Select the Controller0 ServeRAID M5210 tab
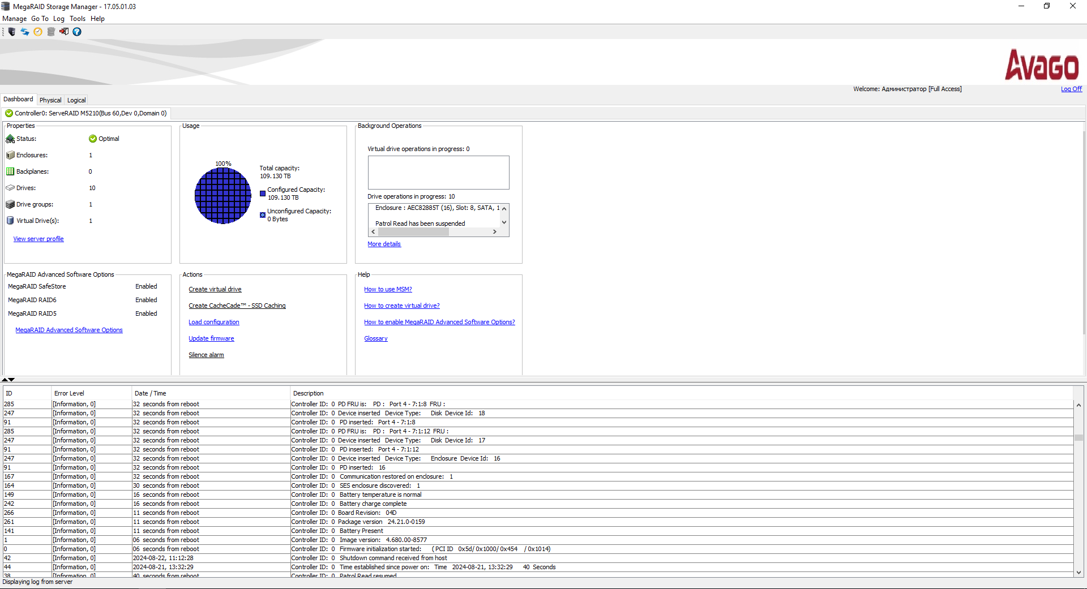Screen dimensions: 1087x589 click(x=86, y=113)
